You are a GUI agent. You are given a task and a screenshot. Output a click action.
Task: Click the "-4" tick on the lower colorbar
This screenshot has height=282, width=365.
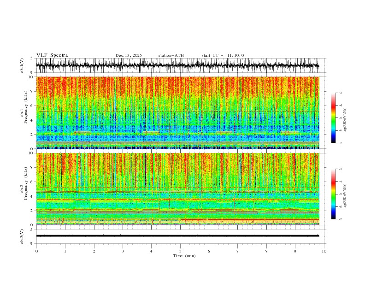click(340, 182)
